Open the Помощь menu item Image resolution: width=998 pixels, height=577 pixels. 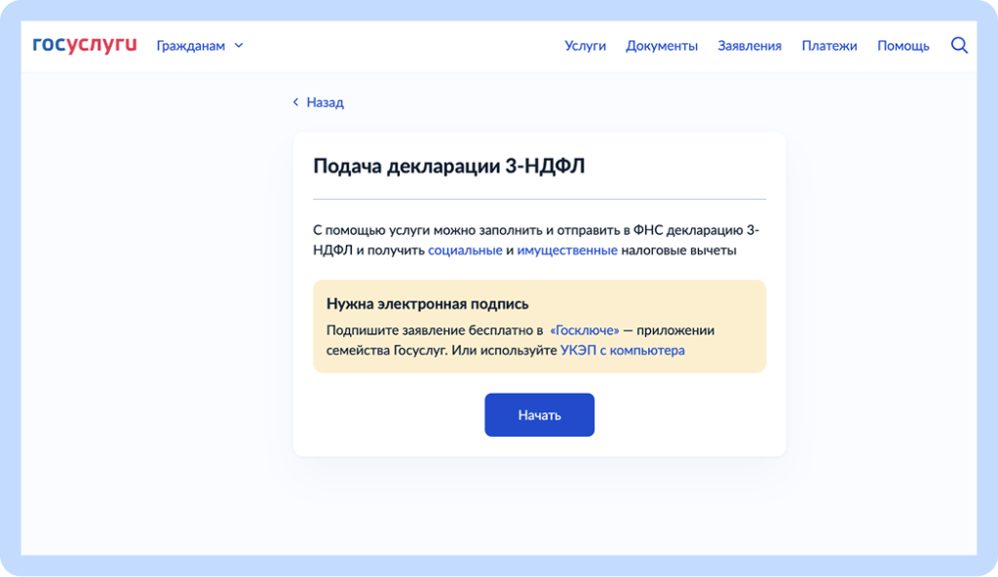tap(902, 45)
